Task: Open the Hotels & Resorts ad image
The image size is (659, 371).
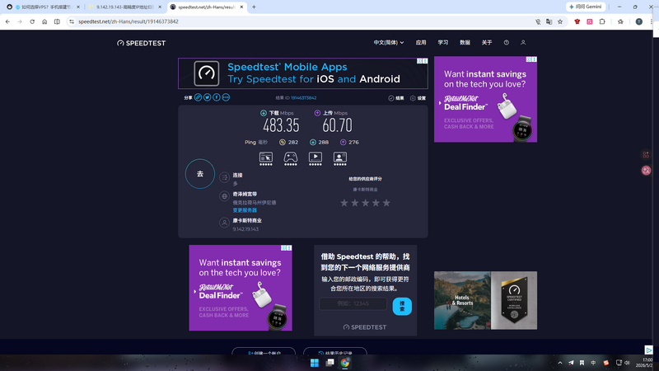Action: tap(462, 300)
